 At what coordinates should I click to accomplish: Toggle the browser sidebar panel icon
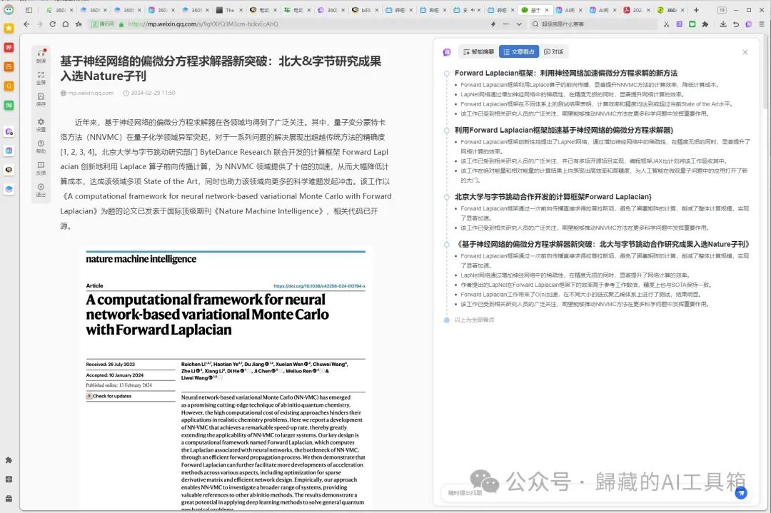click(29, 10)
